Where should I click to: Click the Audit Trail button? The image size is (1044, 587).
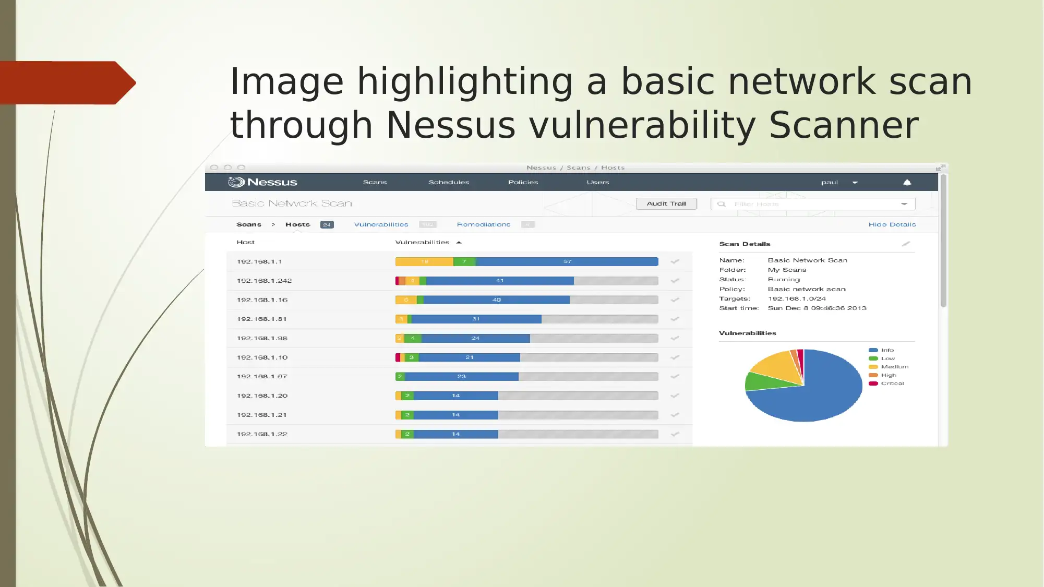coord(665,203)
